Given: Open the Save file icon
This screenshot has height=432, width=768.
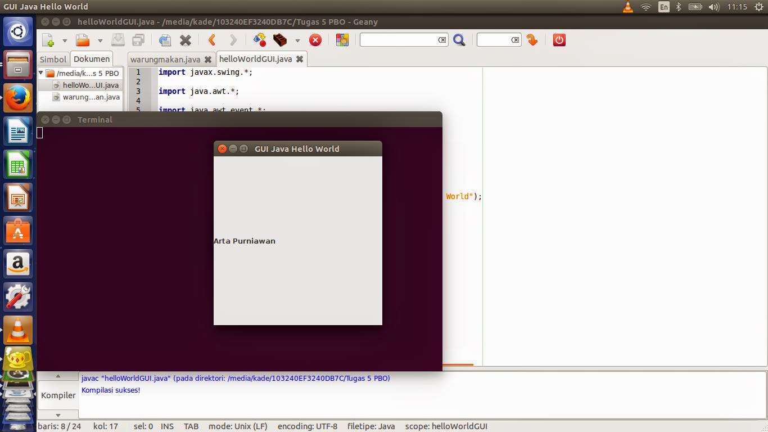Looking at the screenshot, I should click(x=117, y=40).
